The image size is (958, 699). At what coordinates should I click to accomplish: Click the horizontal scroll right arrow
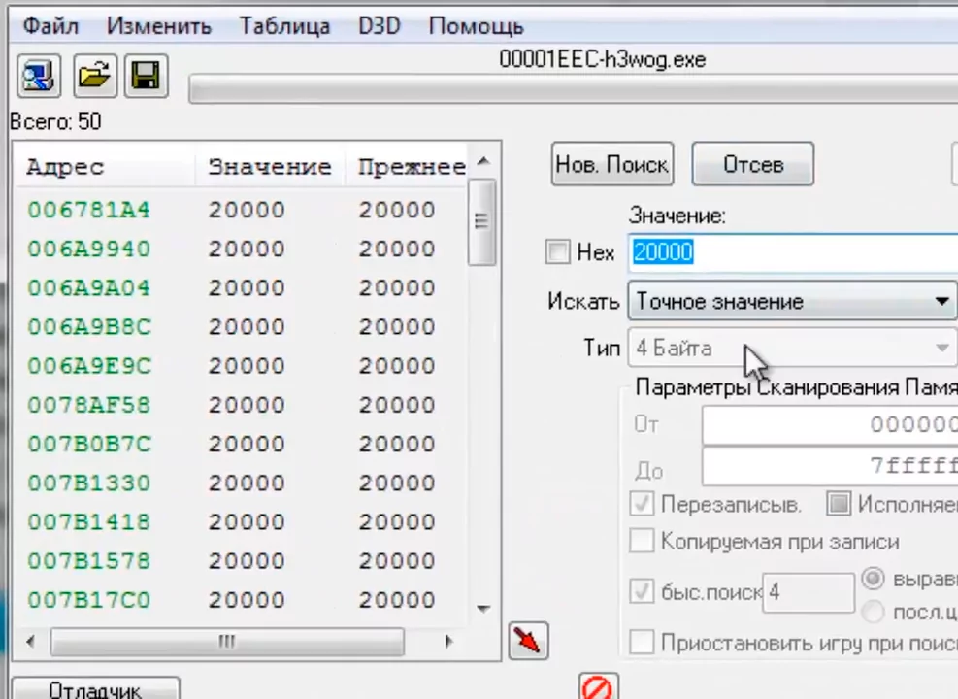pyautogui.click(x=448, y=642)
